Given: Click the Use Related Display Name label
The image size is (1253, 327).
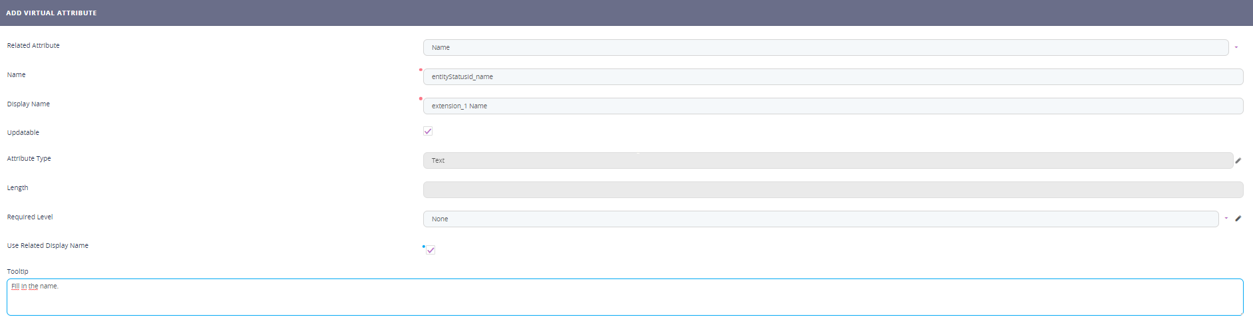Looking at the screenshot, I should coord(48,246).
